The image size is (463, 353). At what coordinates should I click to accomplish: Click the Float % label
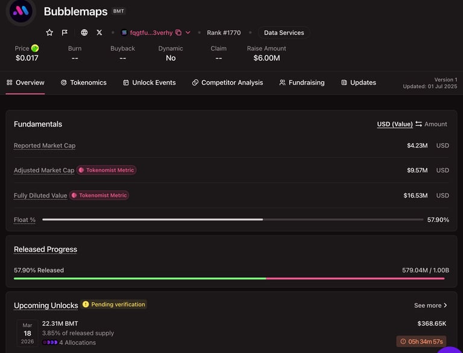25,220
